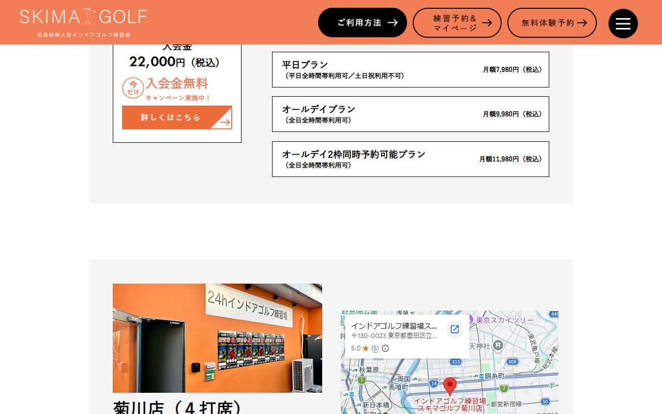Open the hamburger menu icon
The height and width of the screenshot is (414, 662).
coord(623,23)
